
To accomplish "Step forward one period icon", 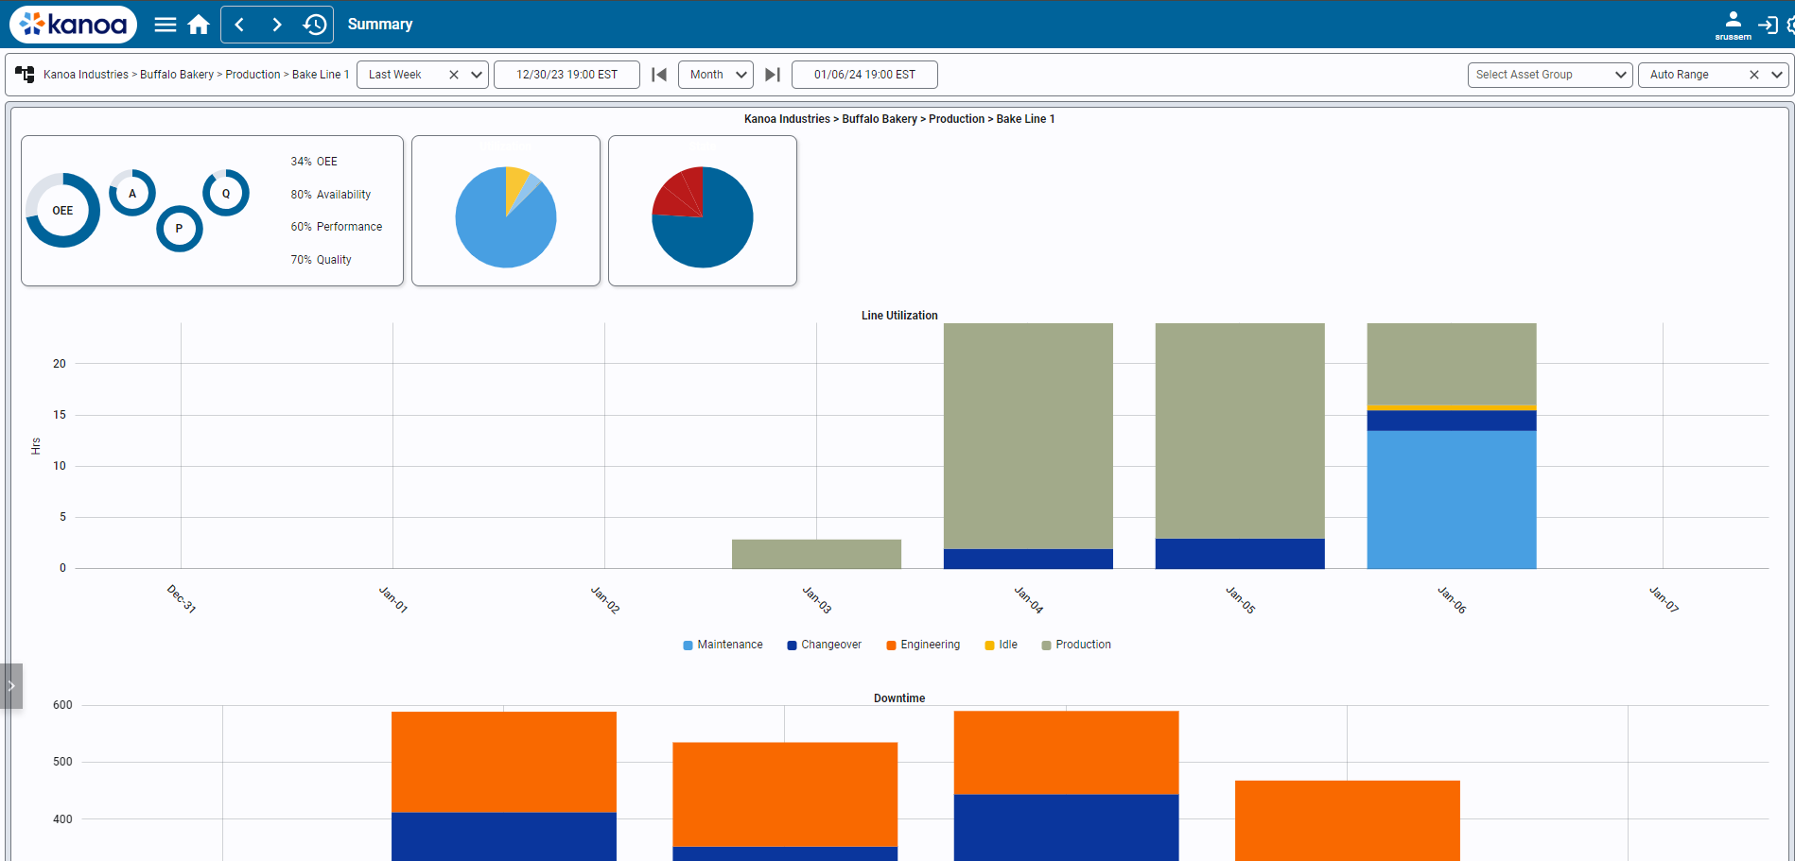I will pyautogui.click(x=773, y=75).
